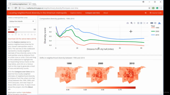Open the Kyle Walker author link
Screen dimensions: 170x95
[x=27, y=92]
